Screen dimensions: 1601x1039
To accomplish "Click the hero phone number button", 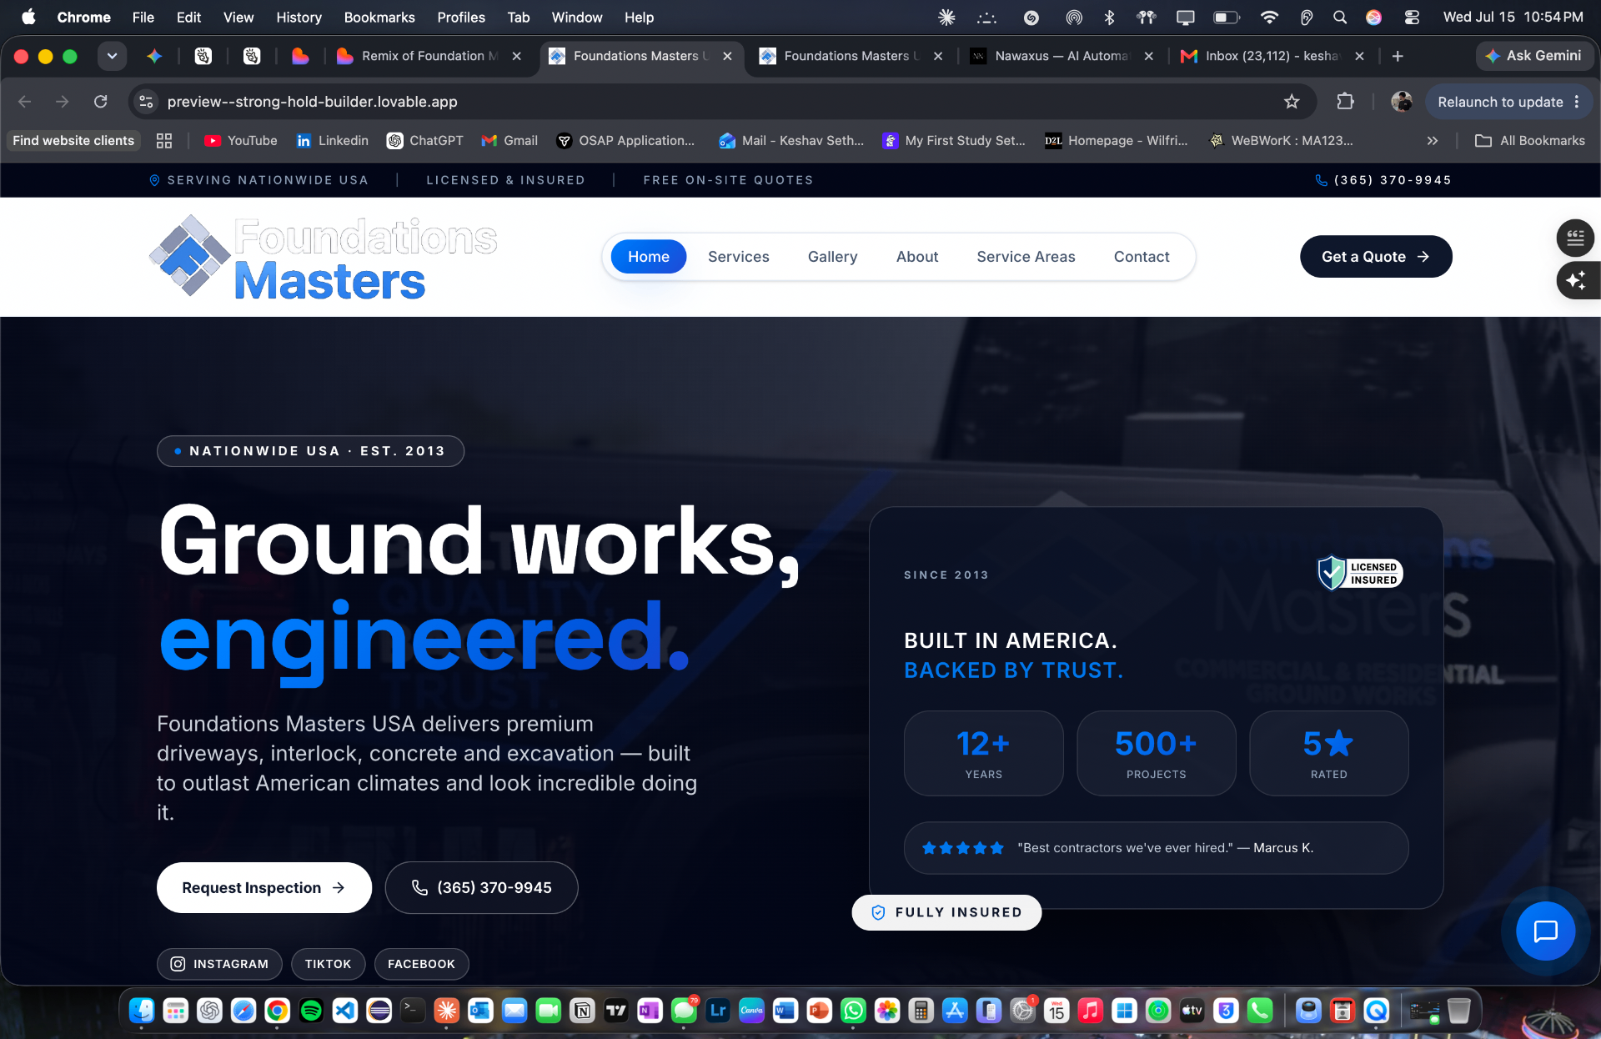I will 481,888.
